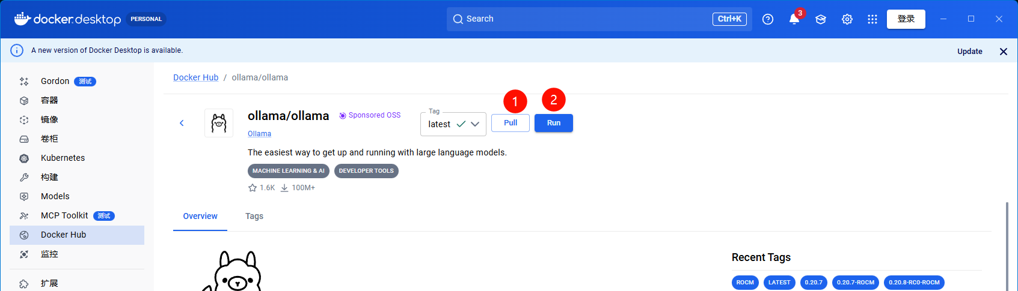The height and width of the screenshot is (291, 1018).
Task: Click the search magnifier icon
Action: (x=458, y=19)
